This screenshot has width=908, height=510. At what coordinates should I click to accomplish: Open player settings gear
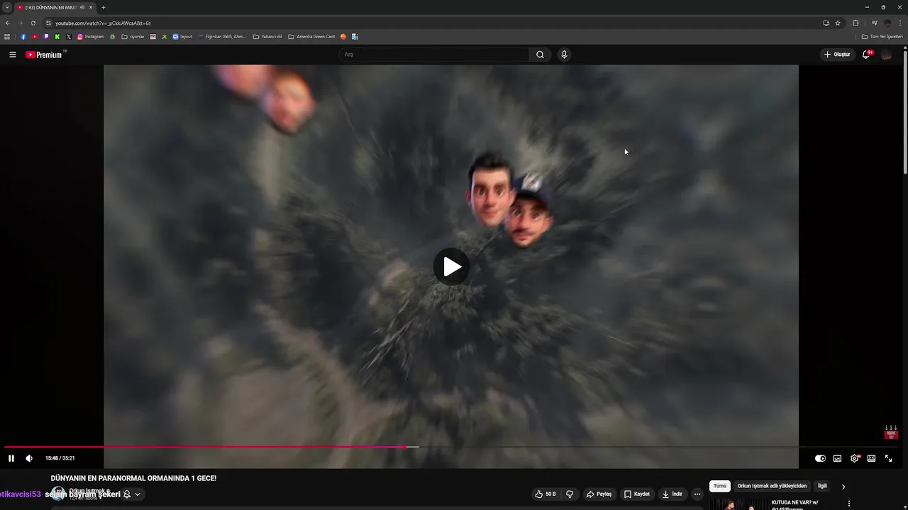(854, 458)
